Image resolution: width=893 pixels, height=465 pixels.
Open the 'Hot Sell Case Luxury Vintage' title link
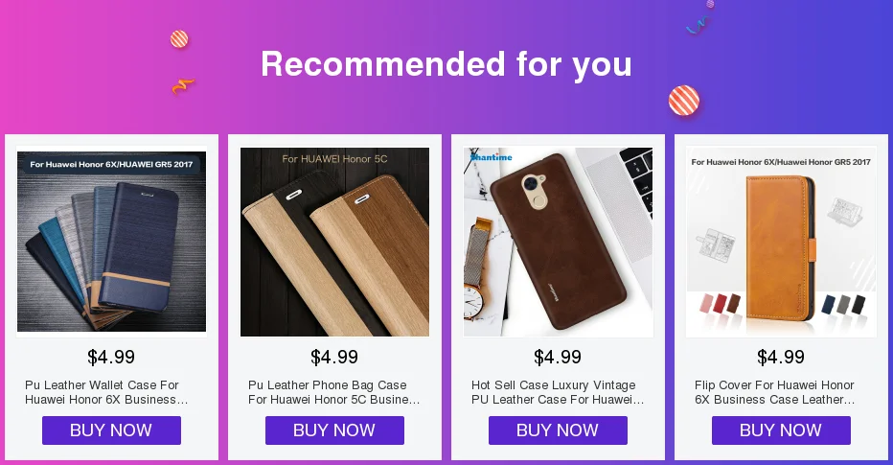click(x=558, y=392)
